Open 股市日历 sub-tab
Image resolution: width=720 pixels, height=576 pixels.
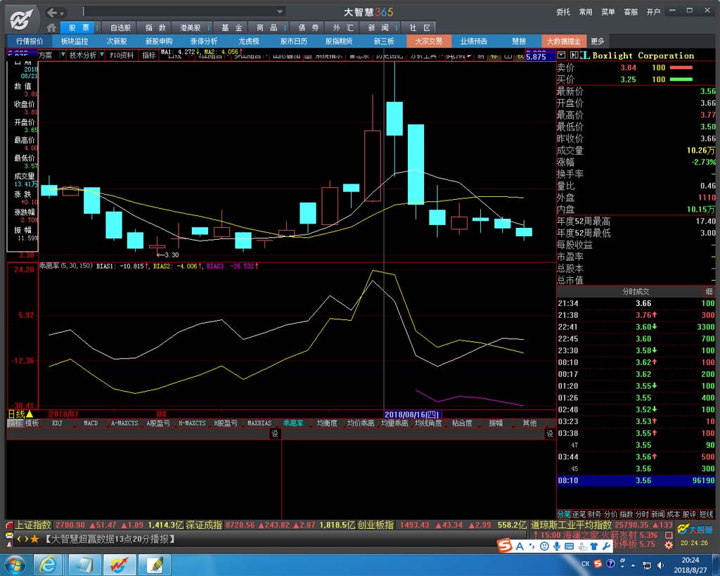click(x=293, y=41)
